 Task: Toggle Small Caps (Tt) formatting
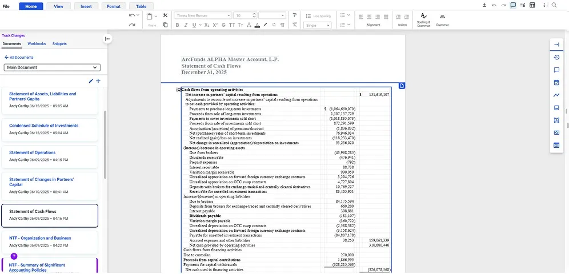(x=241, y=25)
